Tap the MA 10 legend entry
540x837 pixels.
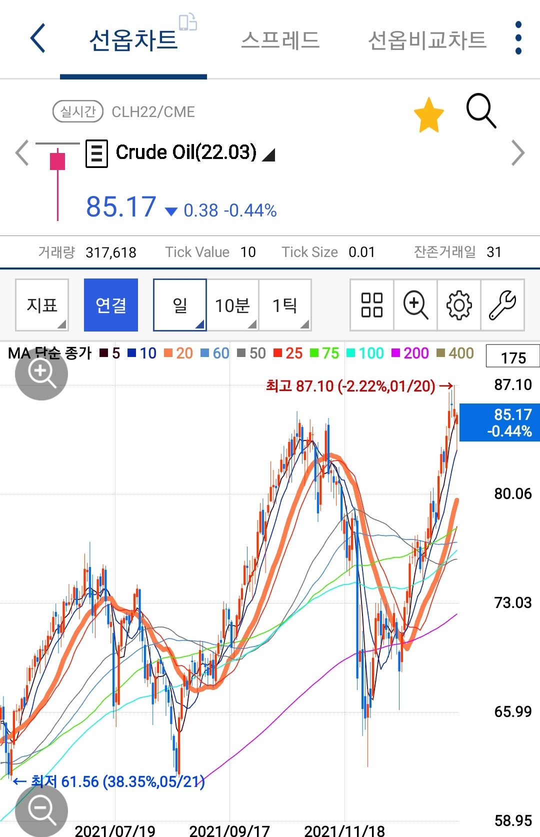pos(142,353)
